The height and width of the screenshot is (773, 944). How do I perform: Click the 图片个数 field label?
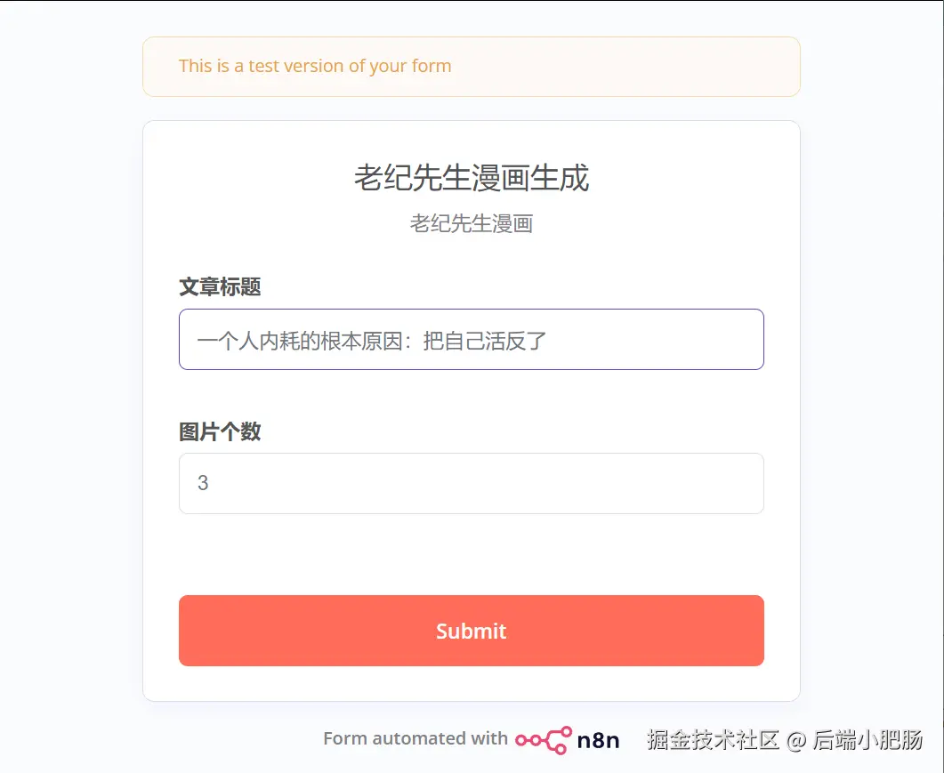pyautogui.click(x=220, y=431)
